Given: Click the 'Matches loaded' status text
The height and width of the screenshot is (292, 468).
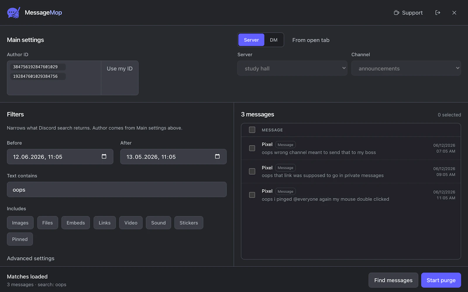Looking at the screenshot, I should [27, 277].
